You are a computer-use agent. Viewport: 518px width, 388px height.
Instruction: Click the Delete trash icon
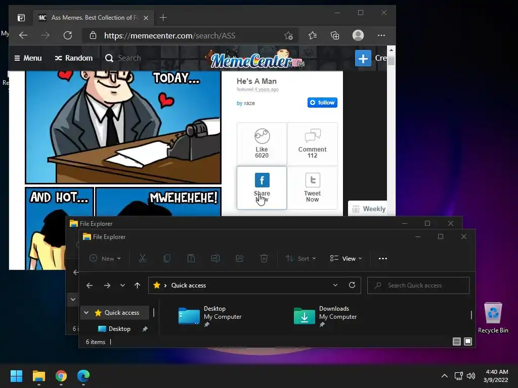point(264,258)
